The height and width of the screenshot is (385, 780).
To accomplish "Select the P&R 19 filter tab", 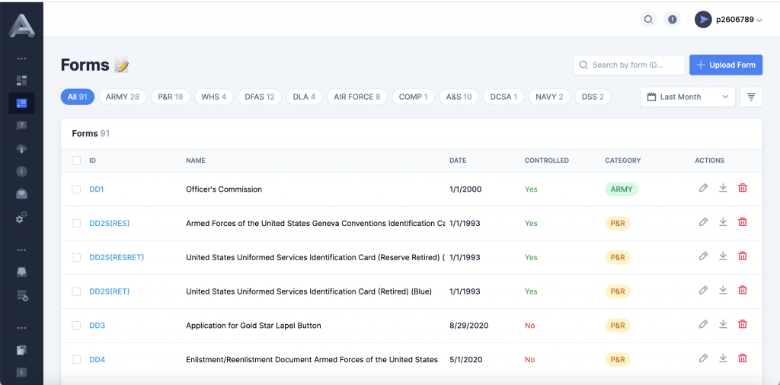I will coord(170,97).
